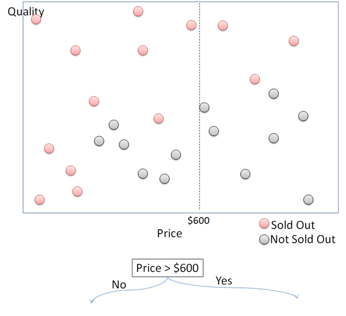The height and width of the screenshot is (316, 346).
Task: Select the "Not Sold Out" legend text
Action: click(303, 239)
